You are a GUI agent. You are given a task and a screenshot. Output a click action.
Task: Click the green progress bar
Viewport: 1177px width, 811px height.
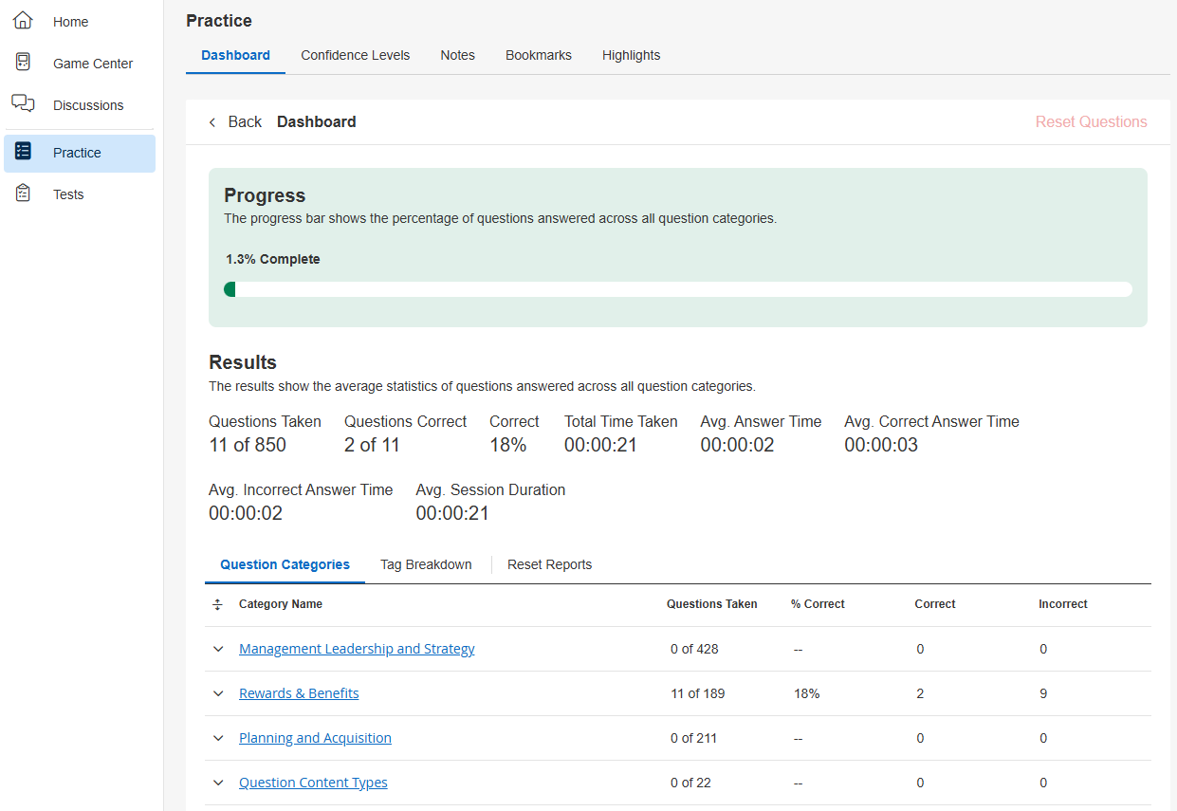(677, 289)
